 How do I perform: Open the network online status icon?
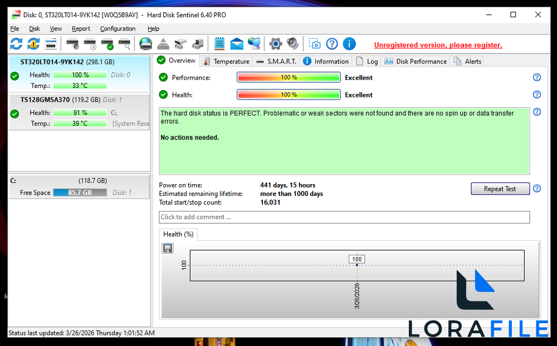255,43
